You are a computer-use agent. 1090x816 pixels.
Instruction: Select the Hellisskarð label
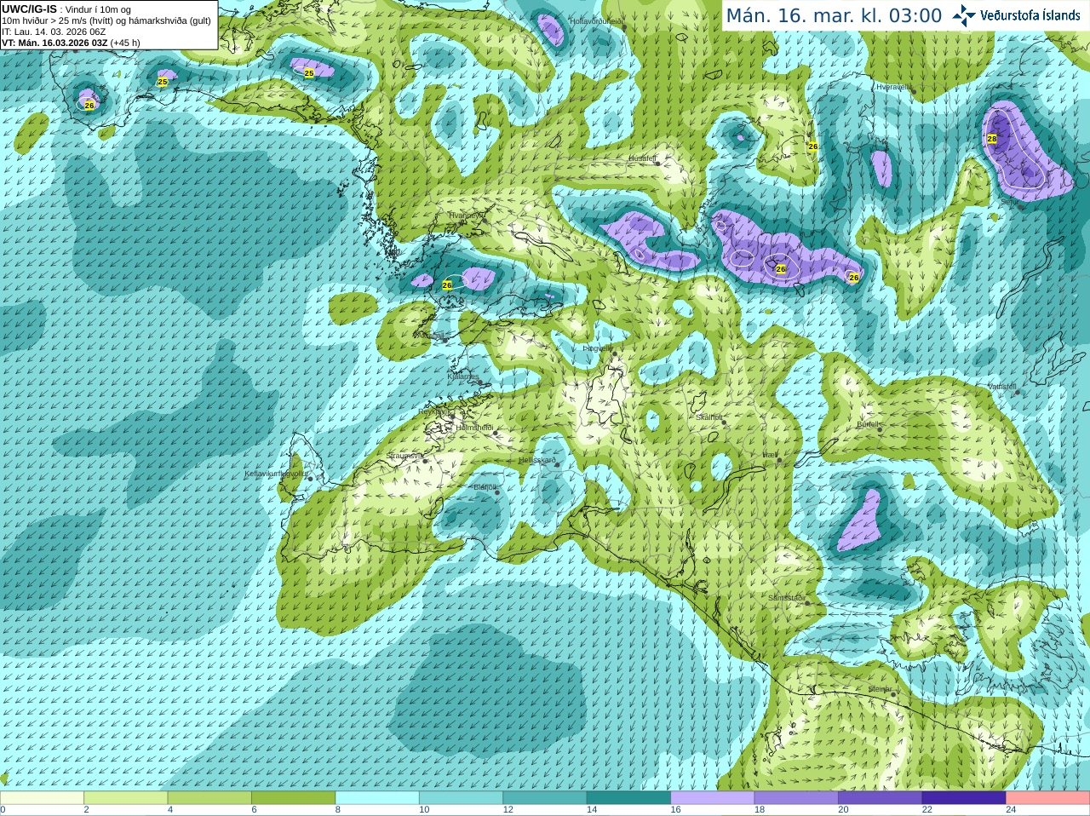point(536,460)
